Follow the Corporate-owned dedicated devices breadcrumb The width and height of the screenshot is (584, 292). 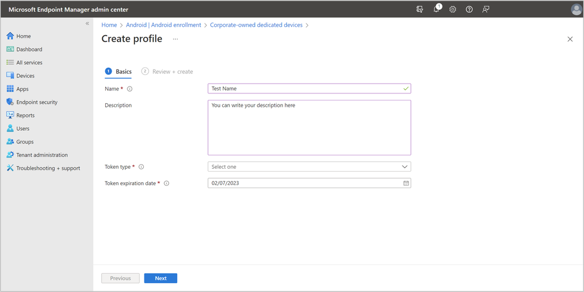256,25
